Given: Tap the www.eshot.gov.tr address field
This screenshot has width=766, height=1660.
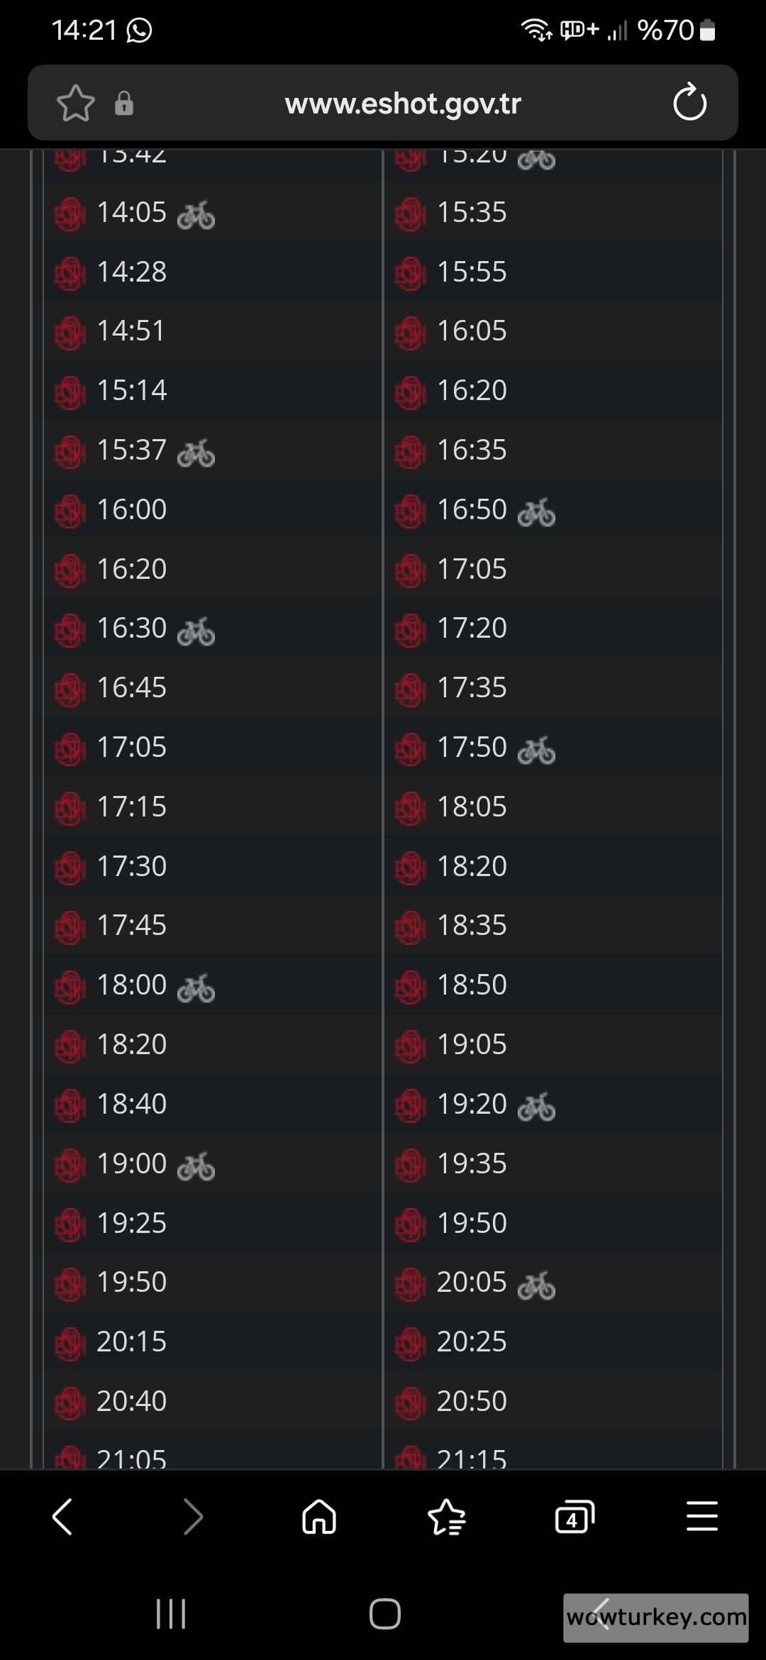Looking at the screenshot, I should [402, 104].
